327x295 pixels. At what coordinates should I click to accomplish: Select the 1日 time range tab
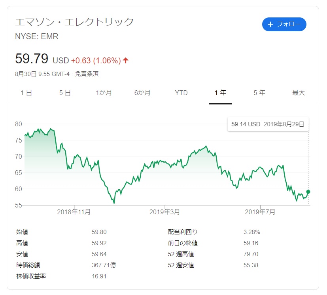point(26,93)
